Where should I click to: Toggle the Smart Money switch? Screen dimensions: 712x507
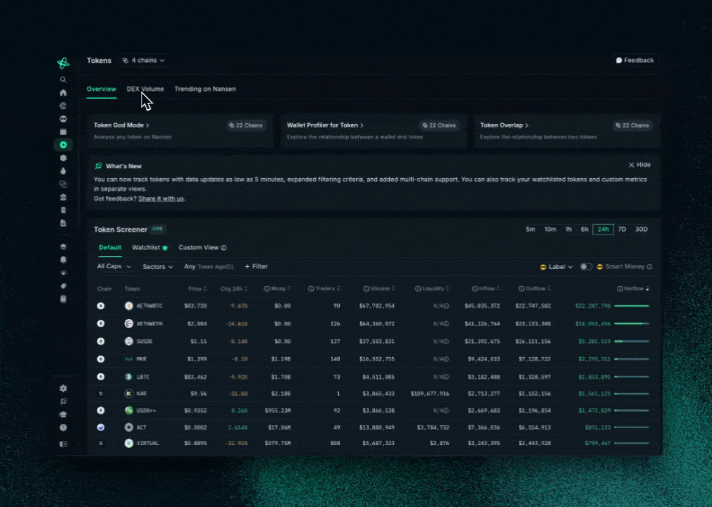coord(586,267)
